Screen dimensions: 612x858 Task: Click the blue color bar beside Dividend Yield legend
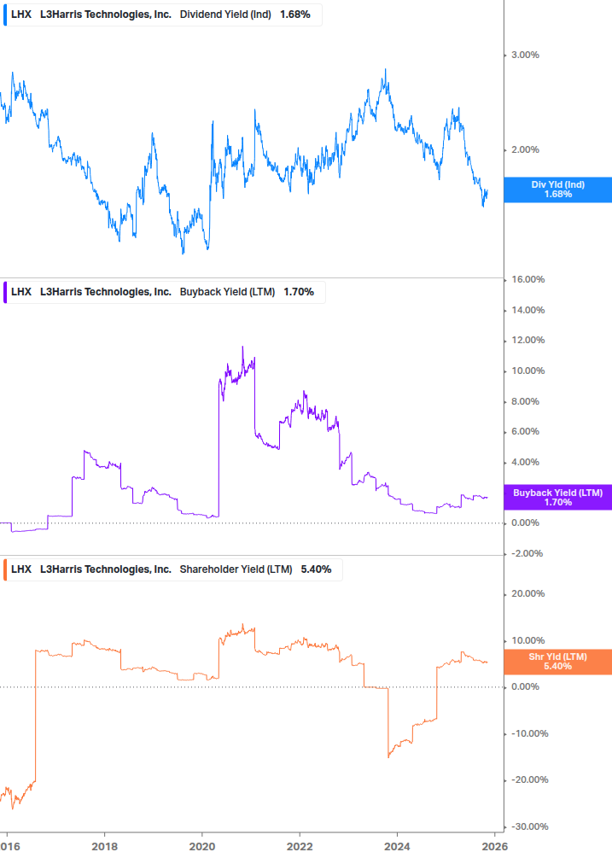tap(5, 15)
